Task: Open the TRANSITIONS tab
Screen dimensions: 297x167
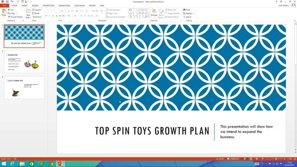Action: point(48,6)
